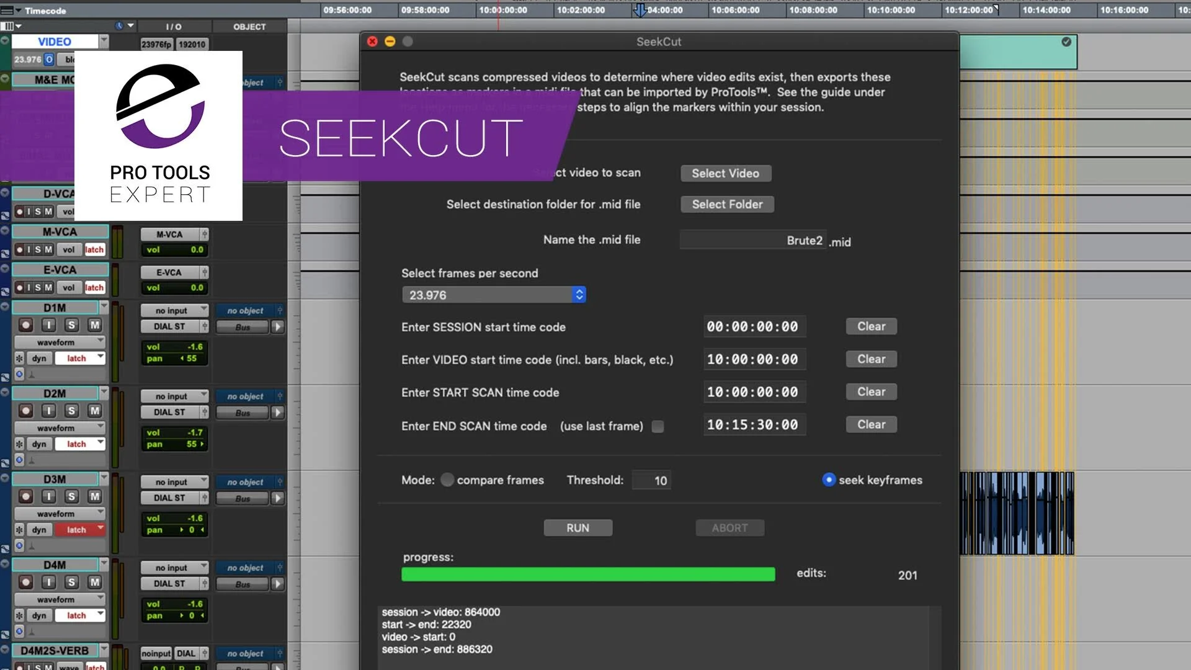Click the mid file name field Brute2
This screenshot has width=1191, height=670.
click(x=753, y=240)
